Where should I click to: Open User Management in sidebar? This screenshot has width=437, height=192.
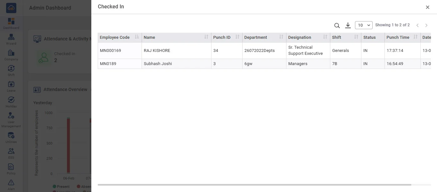coord(11,120)
